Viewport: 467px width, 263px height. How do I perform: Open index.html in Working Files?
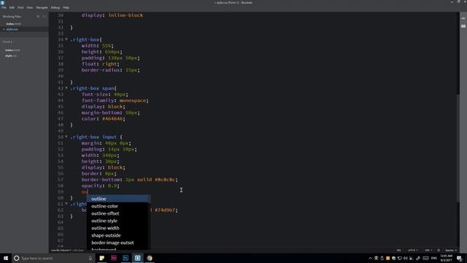[x=13, y=23]
